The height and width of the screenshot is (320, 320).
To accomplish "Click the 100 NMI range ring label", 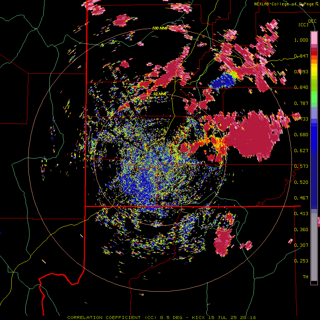I will click(x=160, y=28).
